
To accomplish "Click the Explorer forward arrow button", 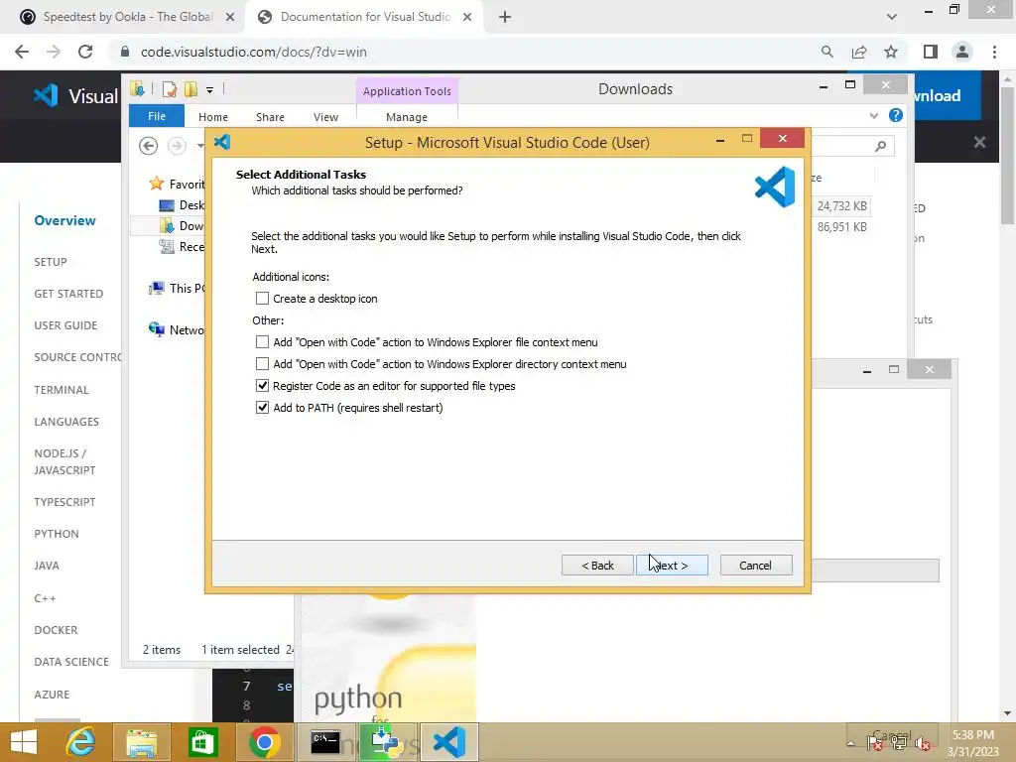I will pyautogui.click(x=177, y=146).
